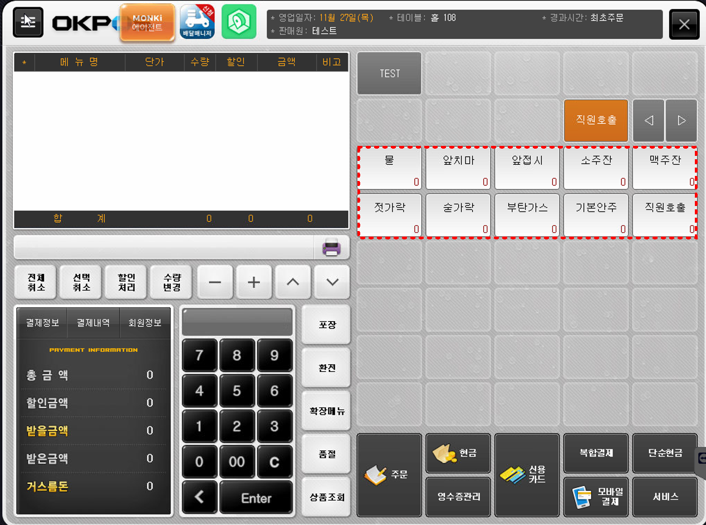Increase quantity with plus button
The width and height of the screenshot is (706, 525).
[x=254, y=282]
